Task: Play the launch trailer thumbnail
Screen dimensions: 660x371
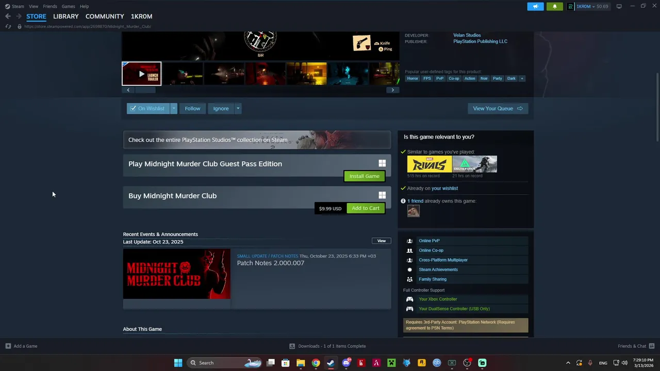Action: pyautogui.click(x=141, y=74)
